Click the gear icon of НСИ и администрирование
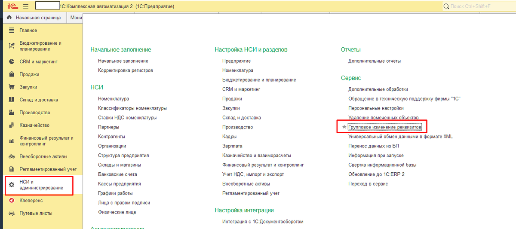Viewport: 516px width, 229px height. click(x=12, y=185)
